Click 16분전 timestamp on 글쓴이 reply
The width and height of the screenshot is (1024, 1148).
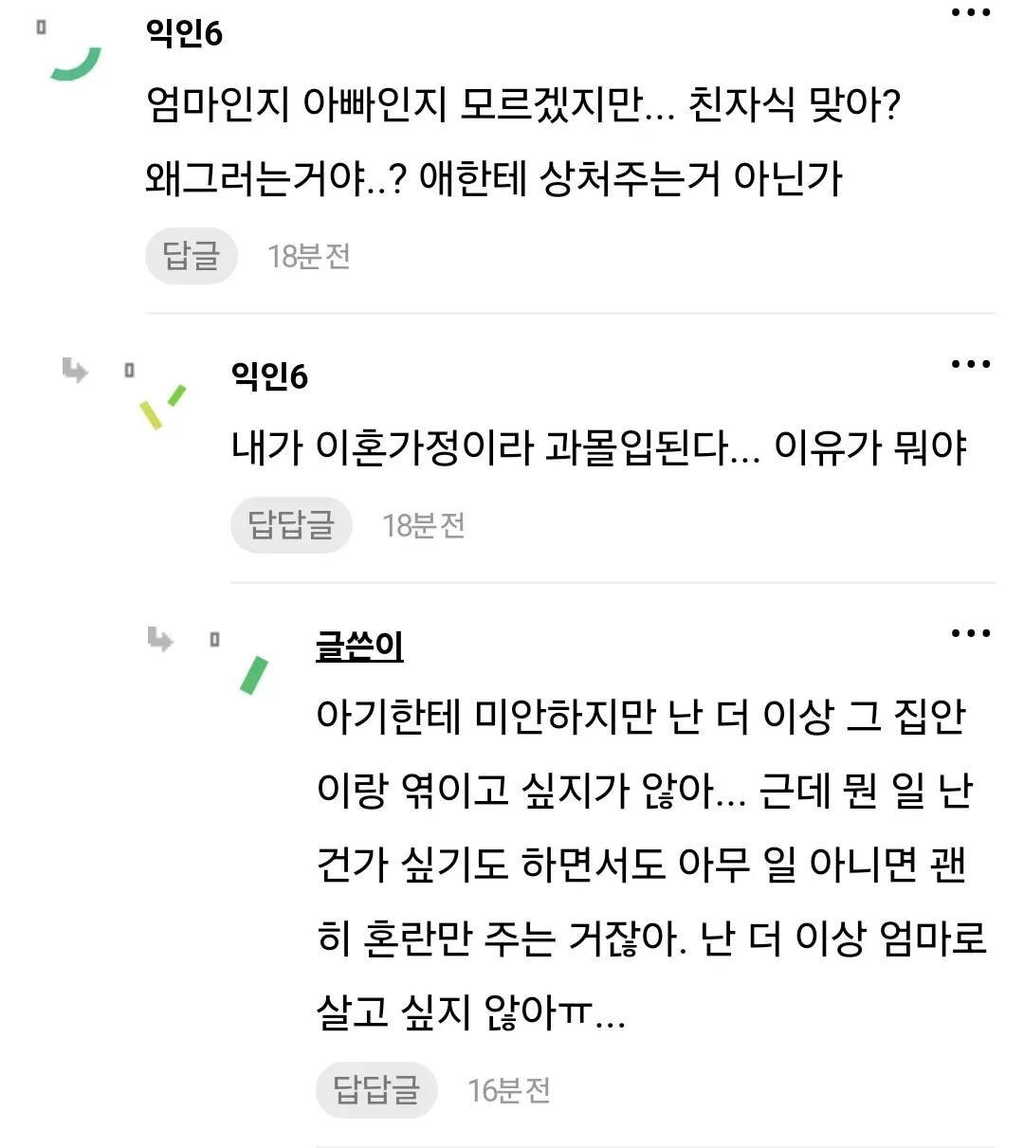509,1090
